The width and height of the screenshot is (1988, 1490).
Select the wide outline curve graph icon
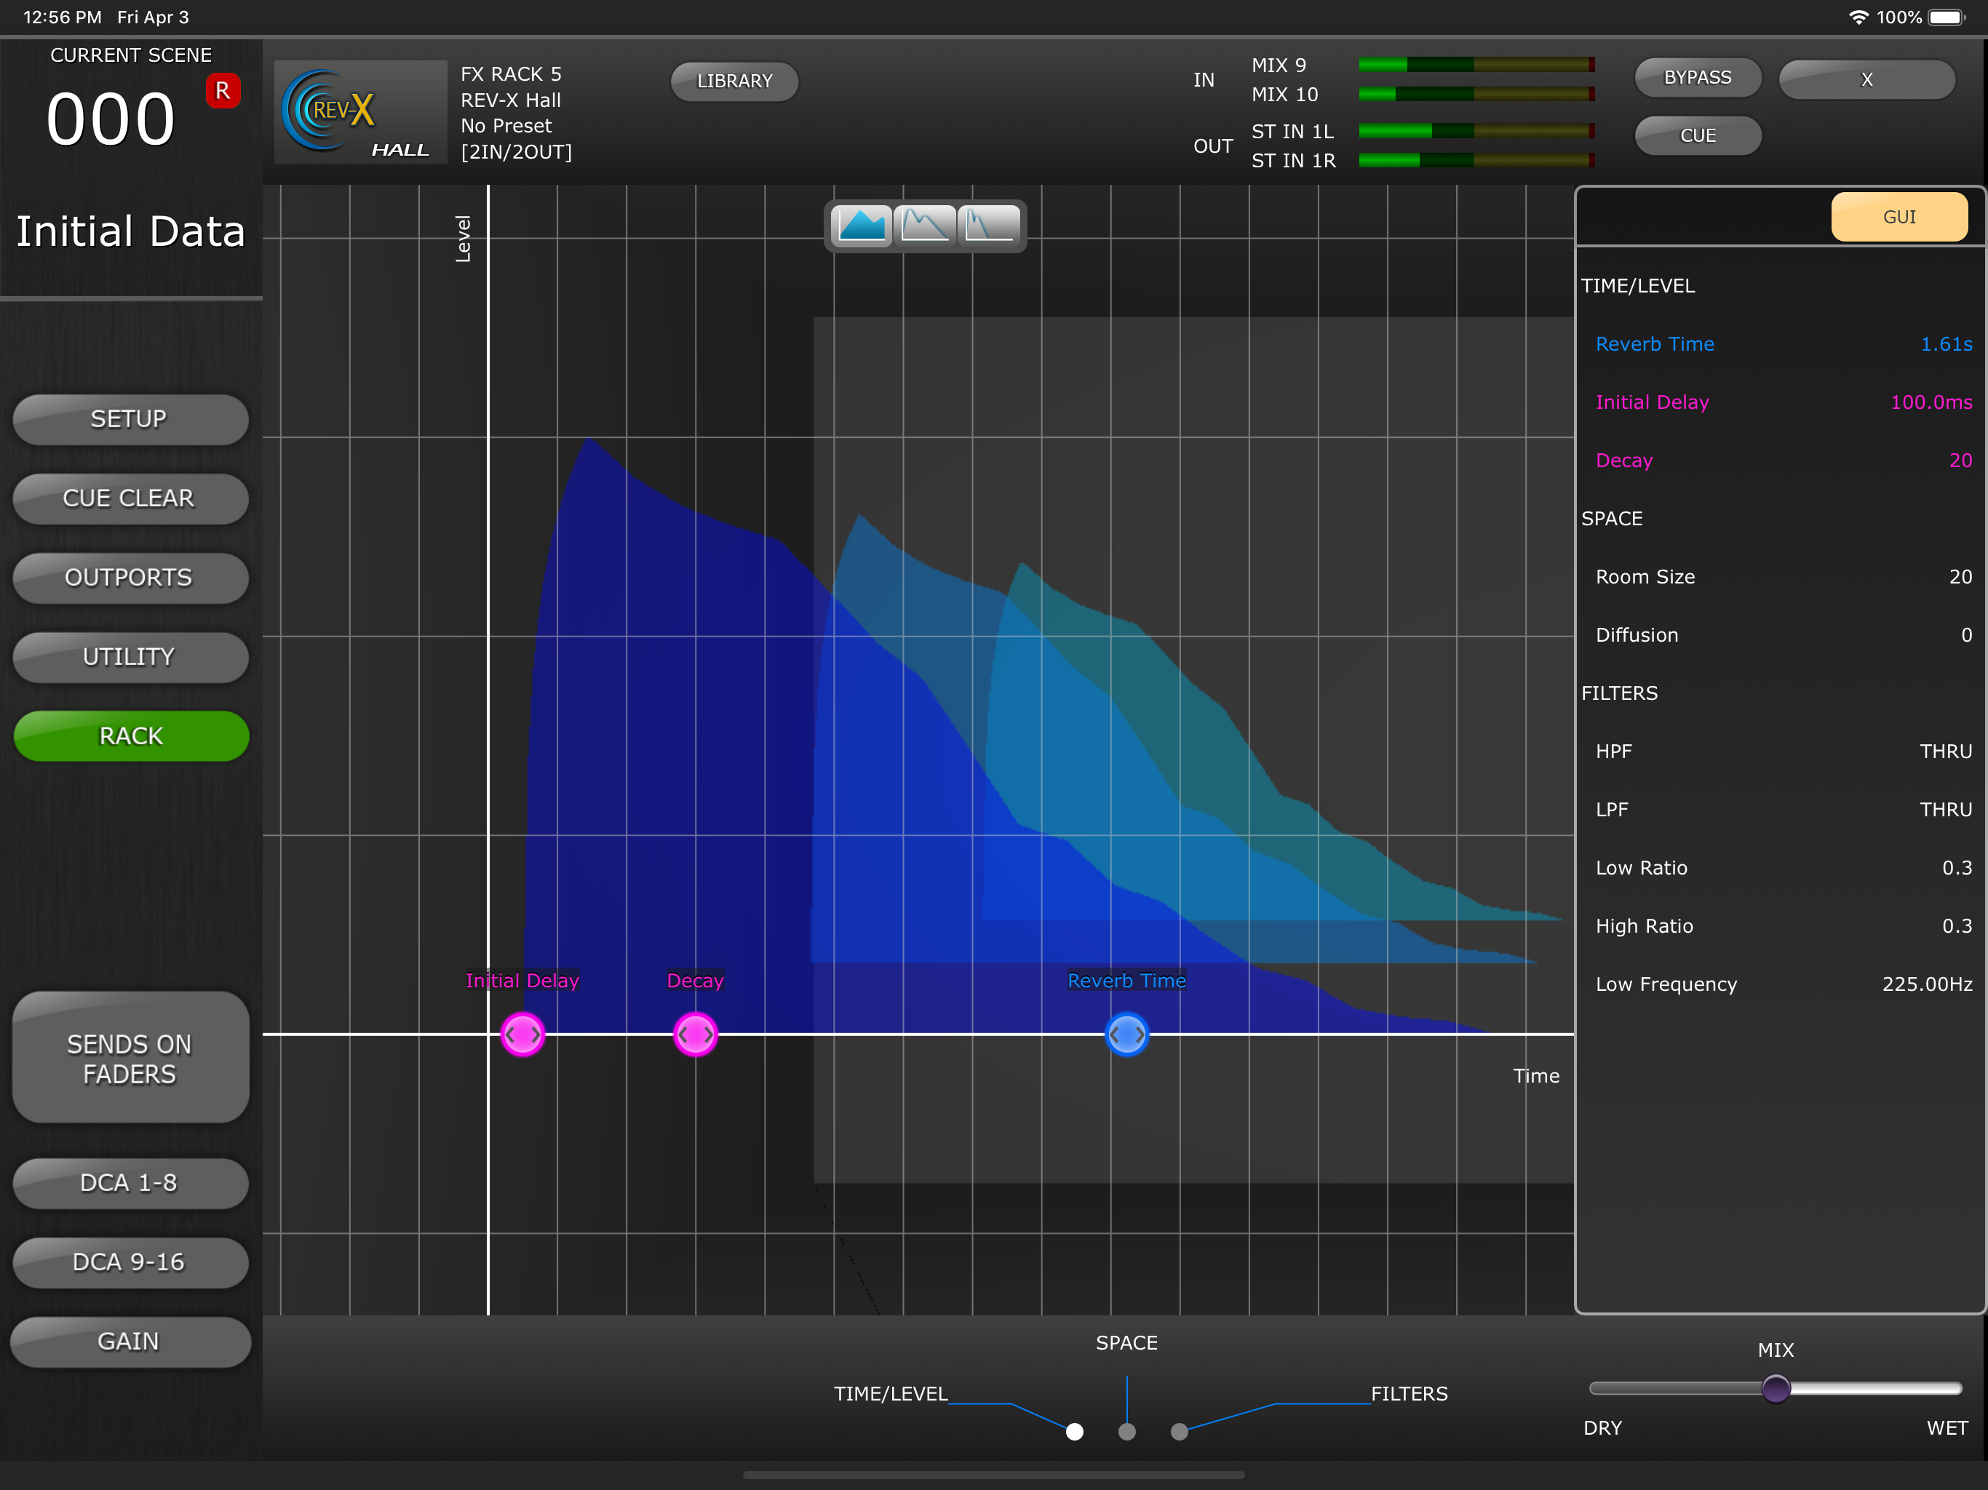tap(925, 226)
